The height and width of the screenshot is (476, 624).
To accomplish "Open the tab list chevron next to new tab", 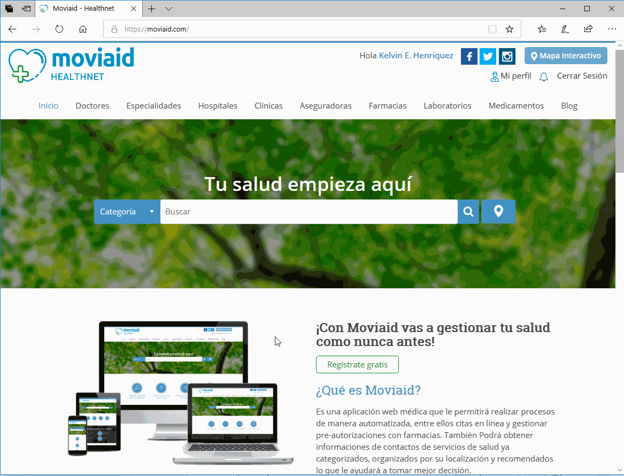I will point(169,9).
